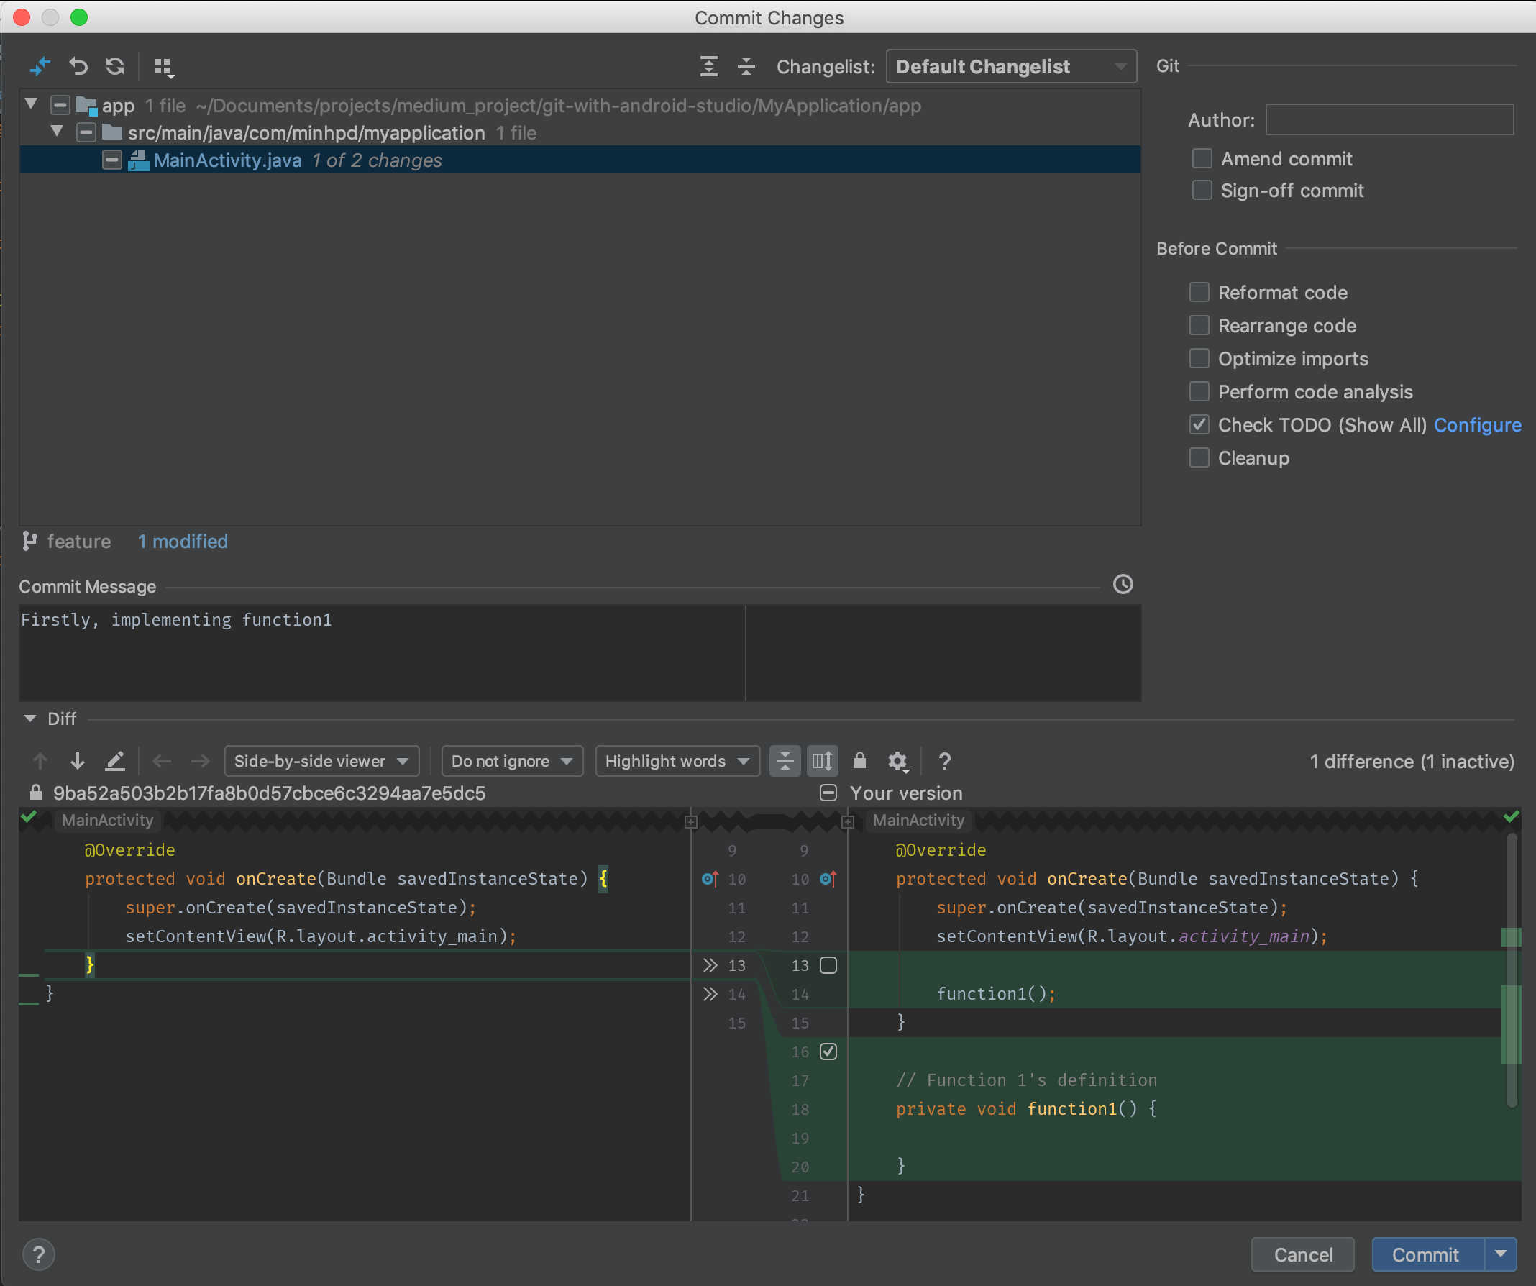The width and height of the screenshot is (1536, 1286).
Task: Click inside the Commit Message text field
Action: click(366, 651)
